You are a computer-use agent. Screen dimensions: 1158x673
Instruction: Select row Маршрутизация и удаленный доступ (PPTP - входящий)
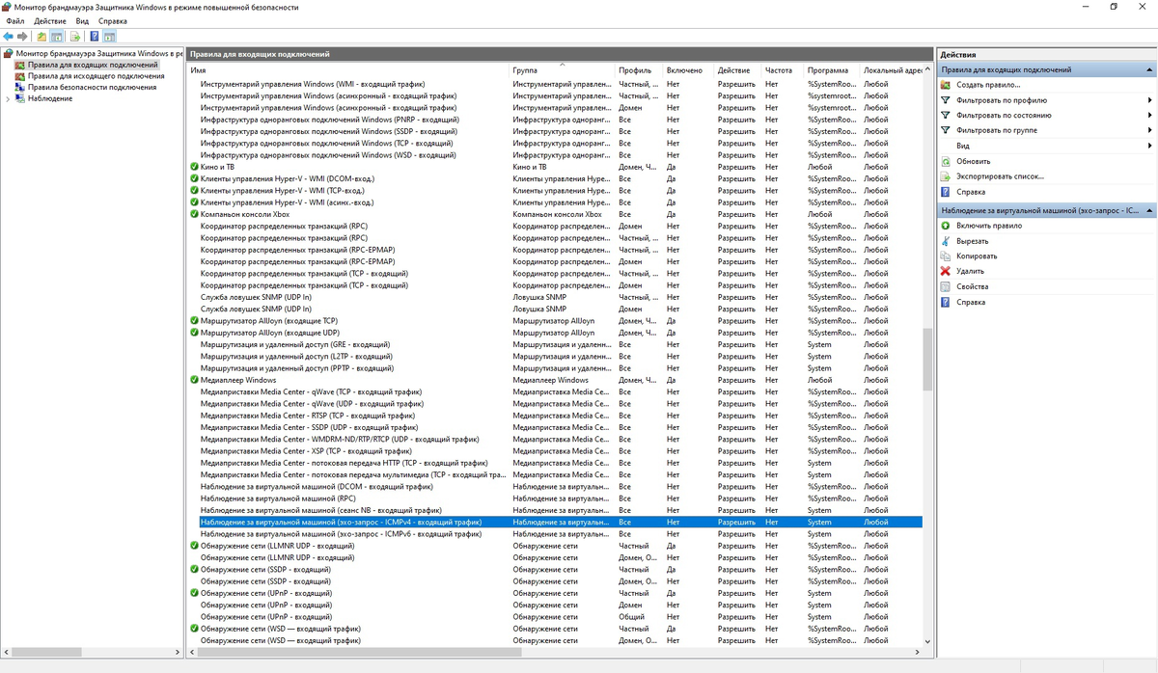click(x=554, y=367)
